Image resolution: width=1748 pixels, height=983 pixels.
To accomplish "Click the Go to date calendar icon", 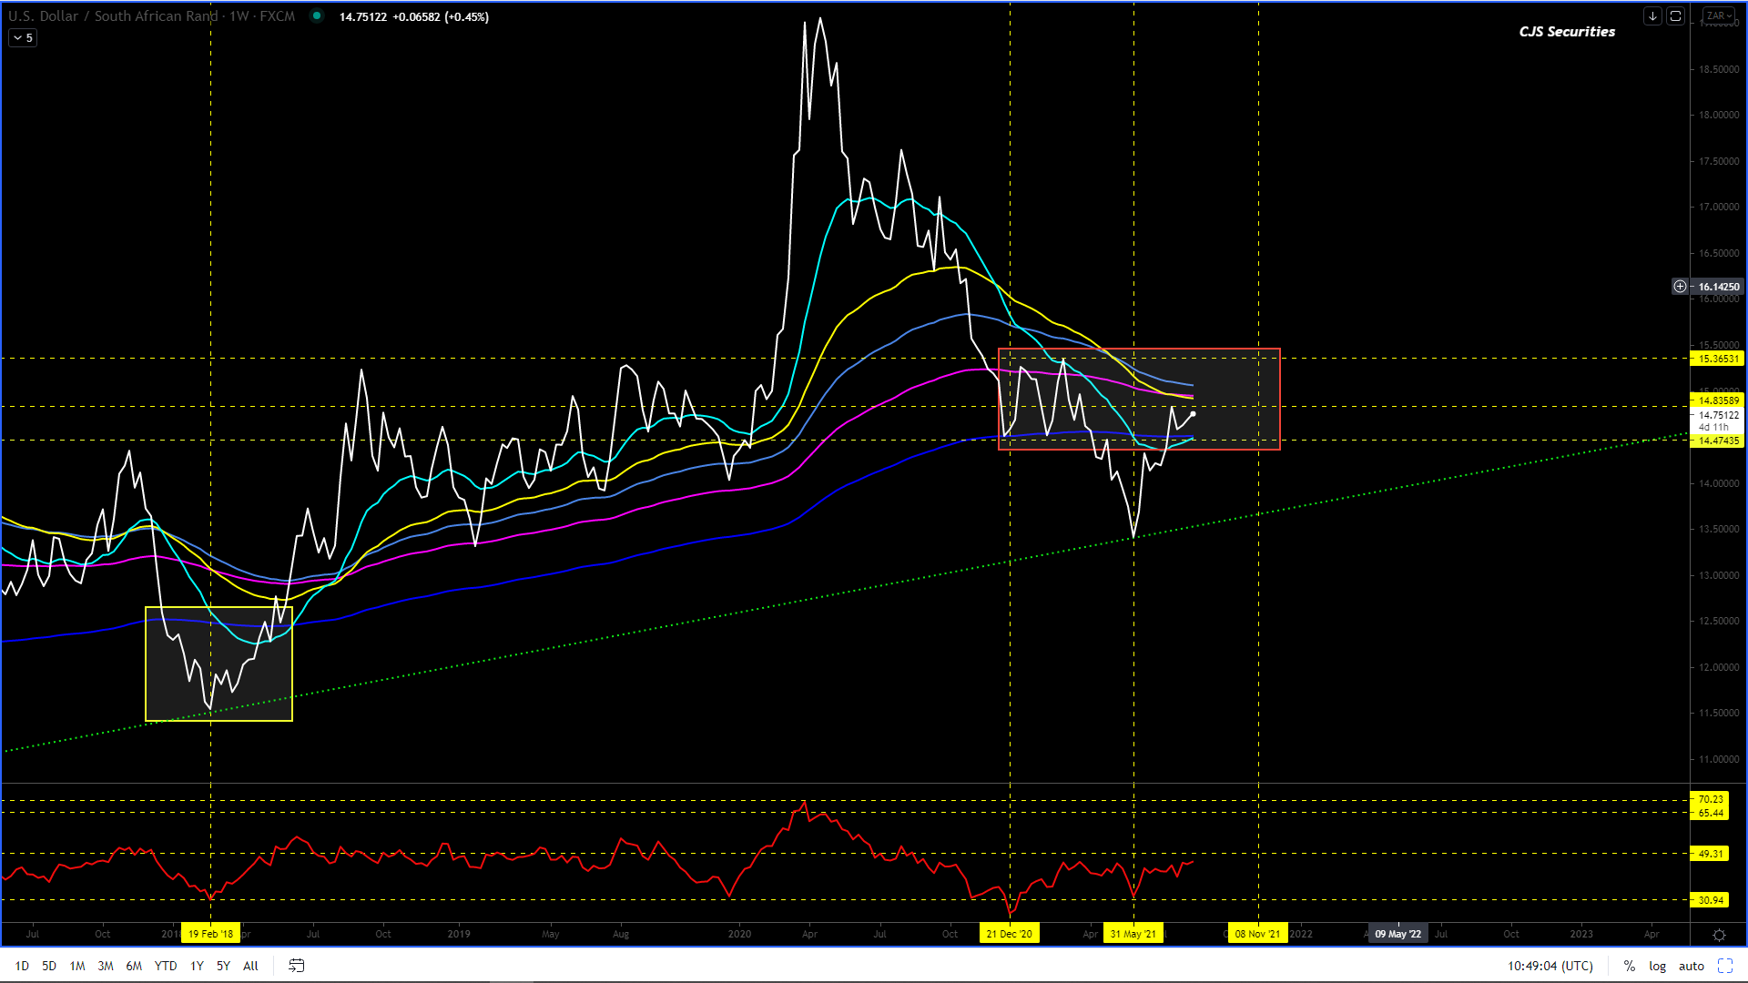I will tap(297, 966).
